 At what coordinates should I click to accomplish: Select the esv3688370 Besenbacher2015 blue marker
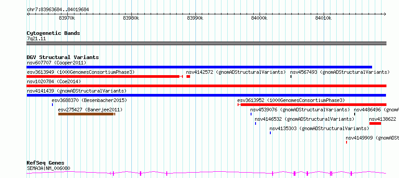pos(52,105)
